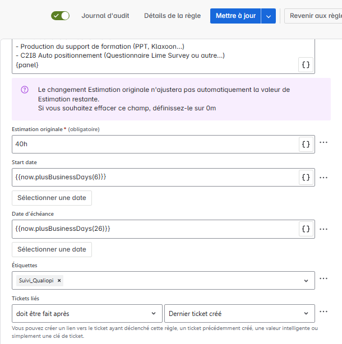
Task: Open the 'doit être fait après' dropdown
Action: click(x=87, y=314)
